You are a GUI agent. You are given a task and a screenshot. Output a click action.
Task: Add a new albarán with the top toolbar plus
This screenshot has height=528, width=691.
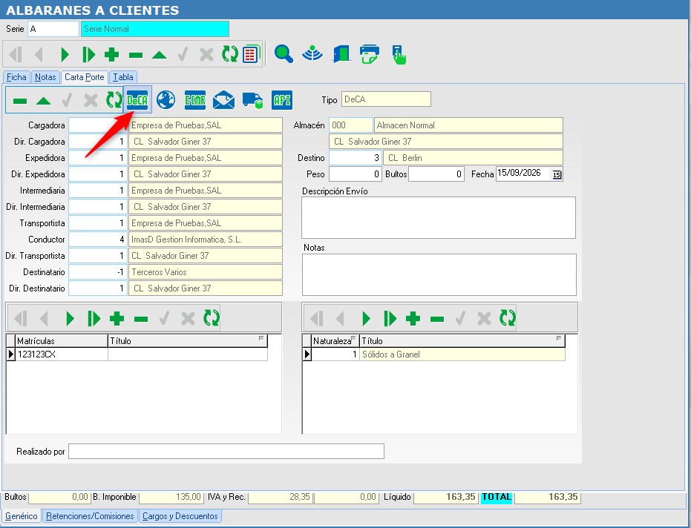pyautogui.click(x=112, y=55)
